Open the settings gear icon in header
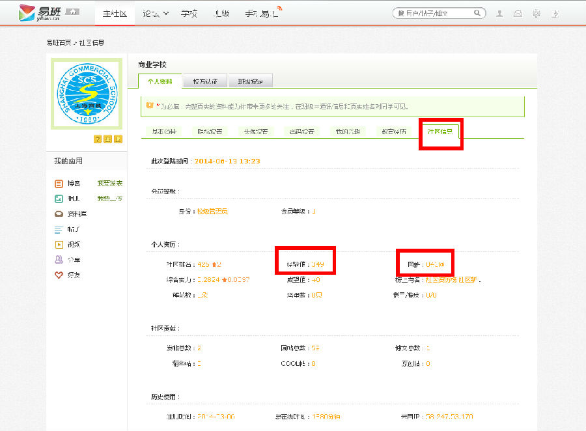The width and height of the screenshot is (586, 431). point(536,13)
